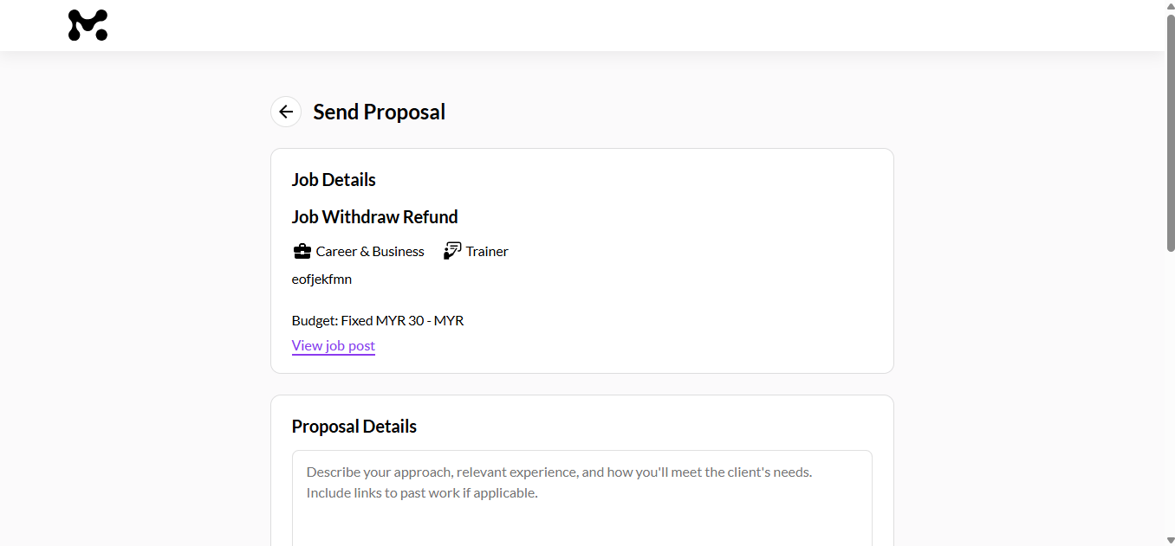The image size is (1175, 546).
Task: Click the Career & Business category label
Action: tap(370, 252)
